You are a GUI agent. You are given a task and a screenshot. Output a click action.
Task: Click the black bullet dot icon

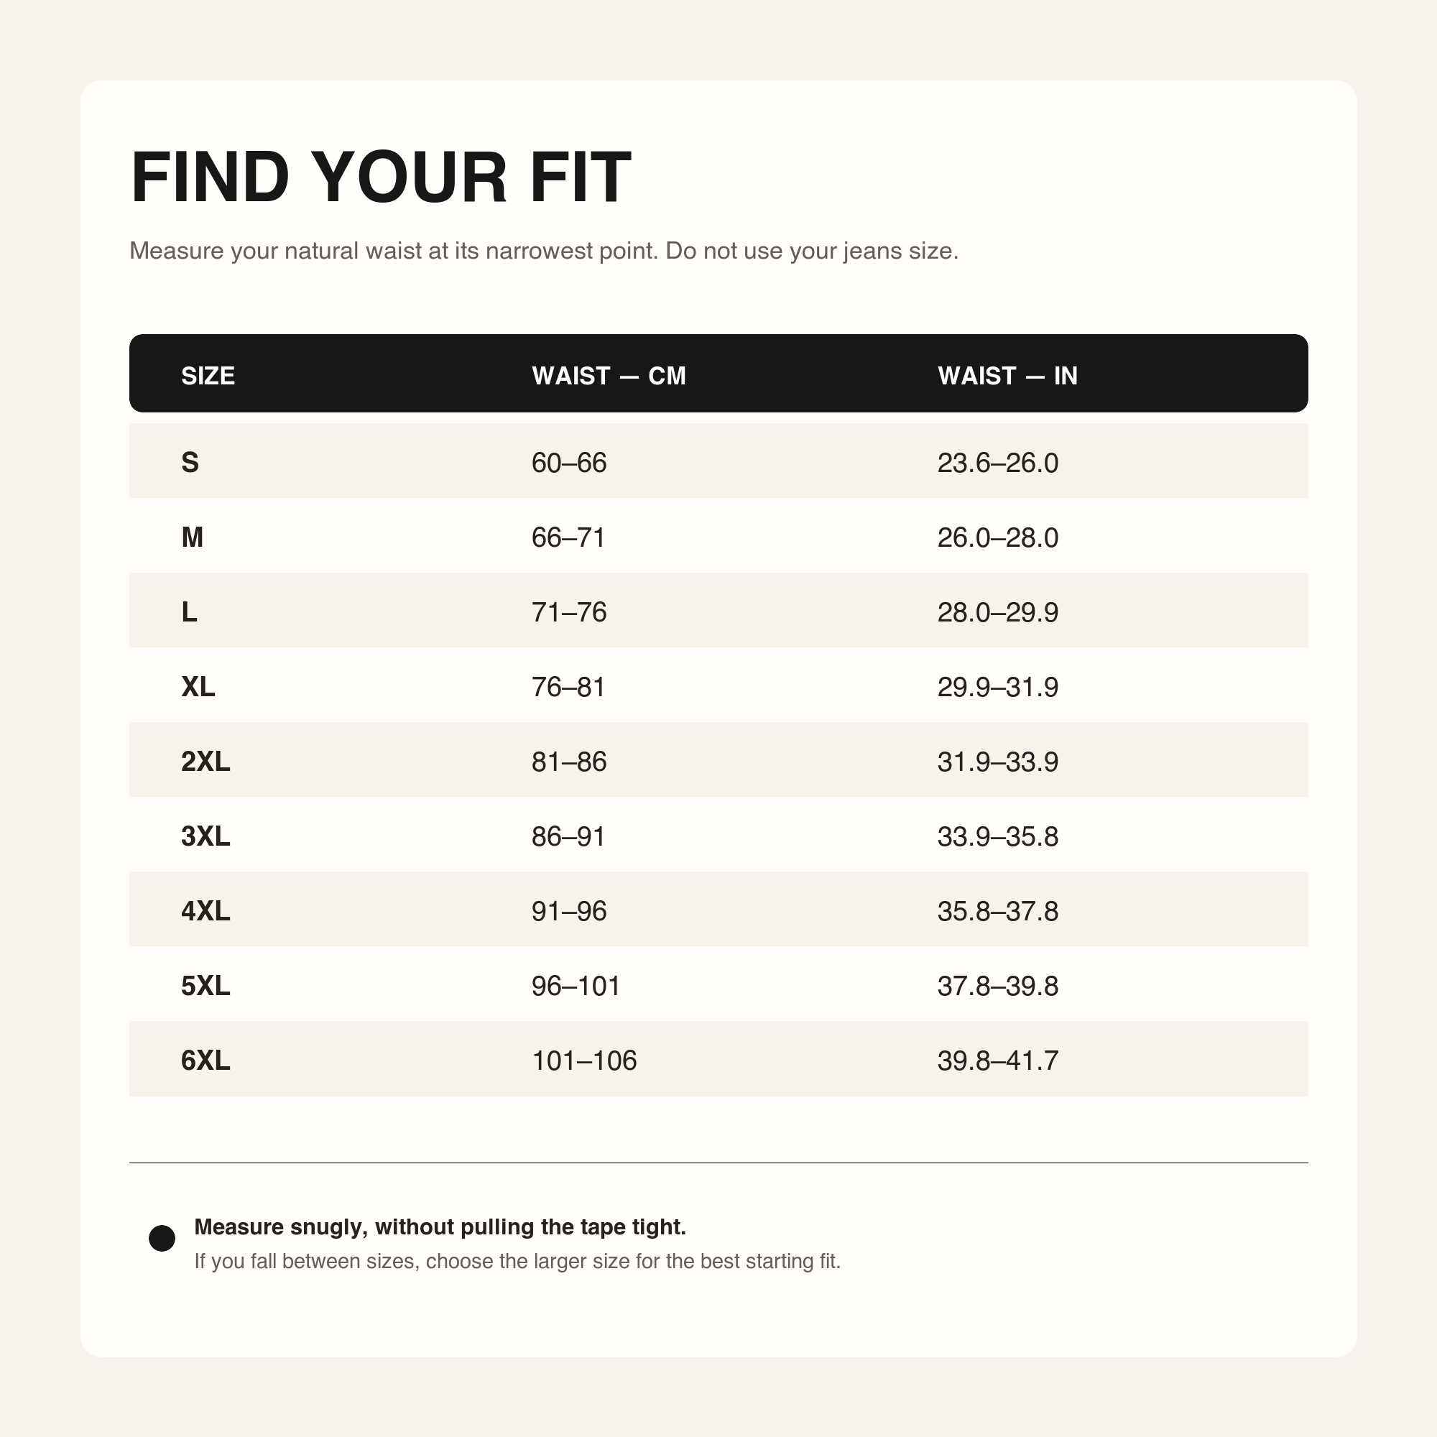coord(162,1239)
